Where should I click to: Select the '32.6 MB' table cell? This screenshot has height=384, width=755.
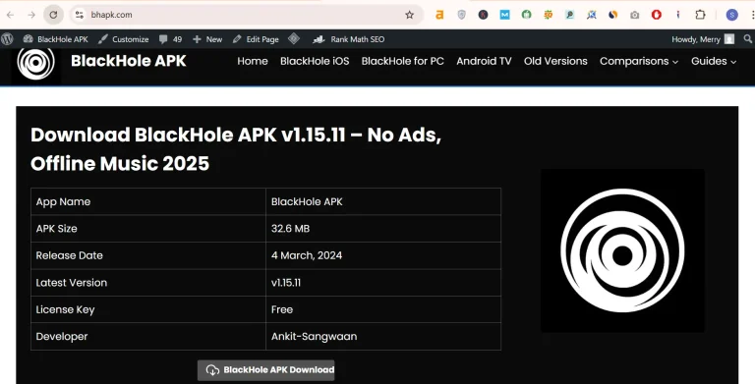[383, 229]
